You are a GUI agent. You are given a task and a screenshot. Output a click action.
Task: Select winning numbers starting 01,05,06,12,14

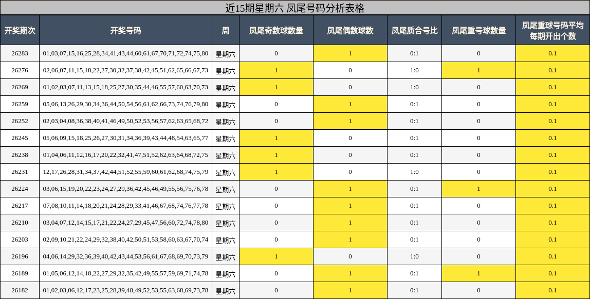click(x=125, y=273)
